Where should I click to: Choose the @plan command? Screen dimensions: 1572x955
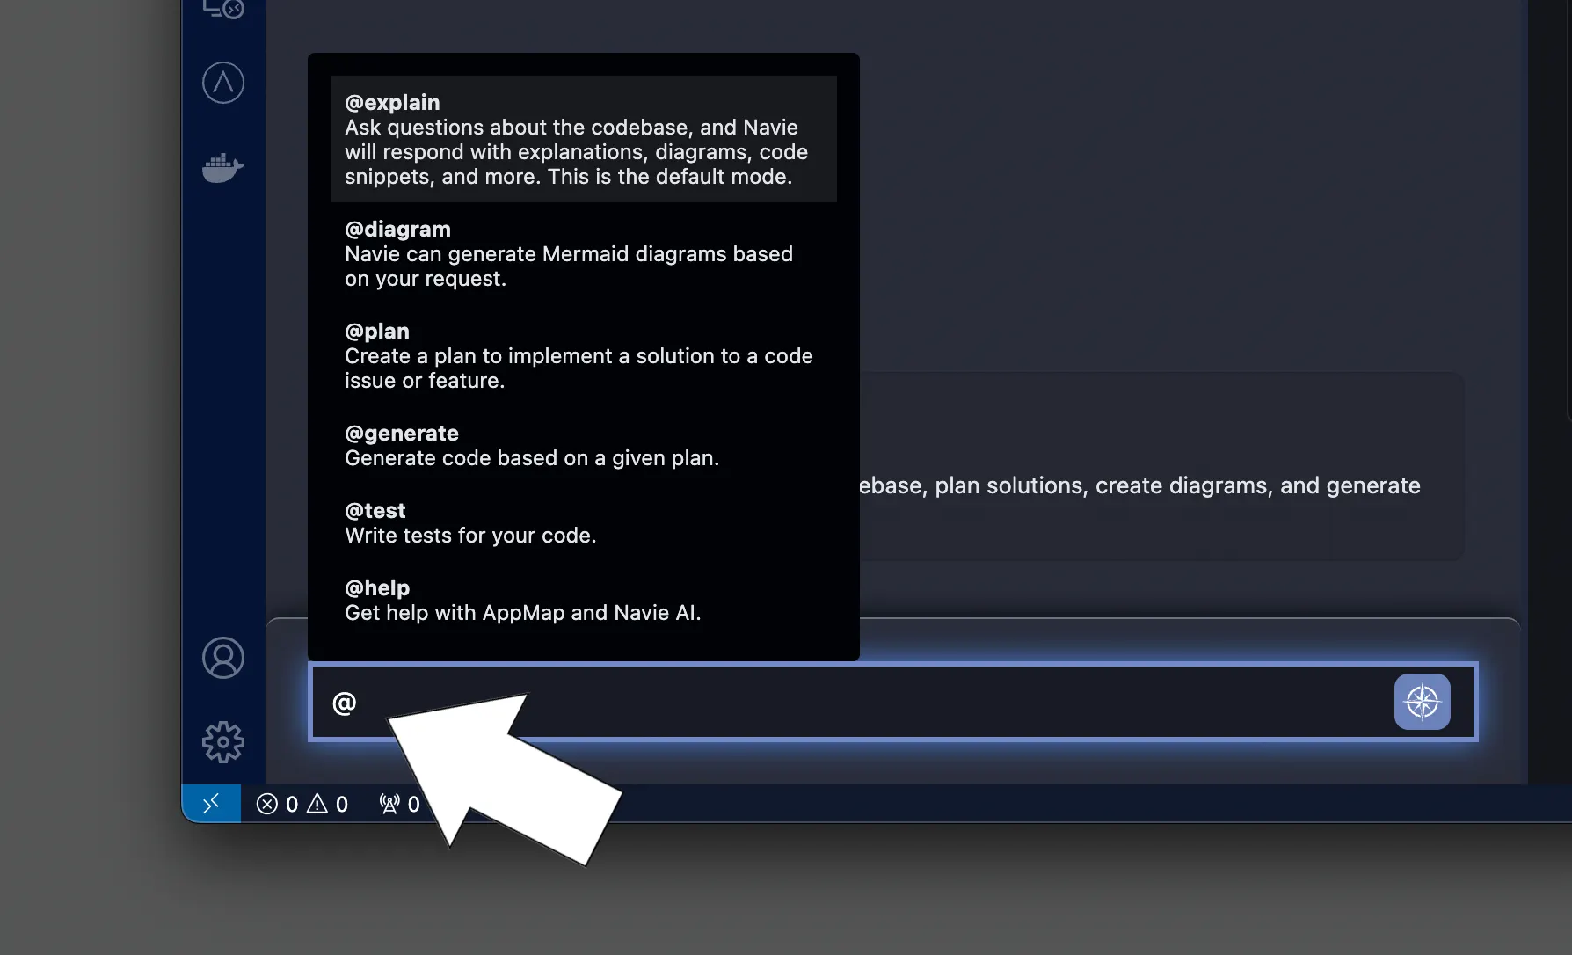[584, 355]
